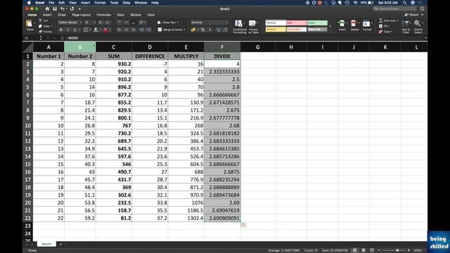Open the Merge & Center dropdown
Screen dimensions: 450x253
pyautogui.click(x=184, y=30)
